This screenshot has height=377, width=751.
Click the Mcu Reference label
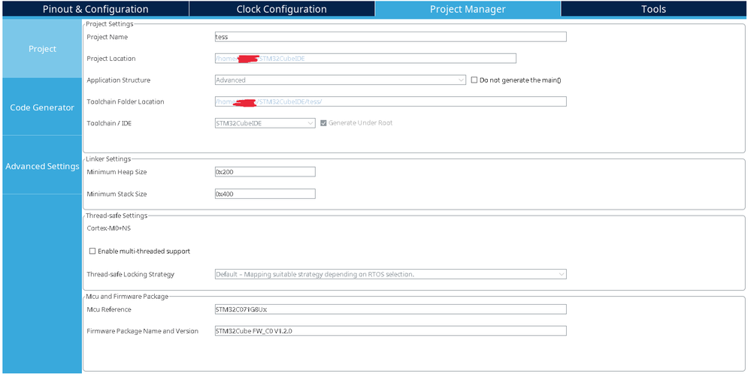(109, 309)
